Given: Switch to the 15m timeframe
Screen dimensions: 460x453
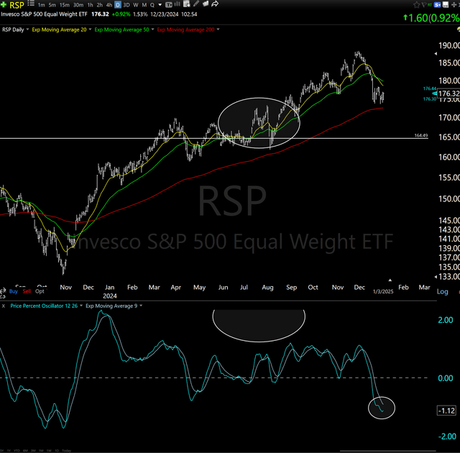Looking at the screenshot, I should click(x=65, y=5).
